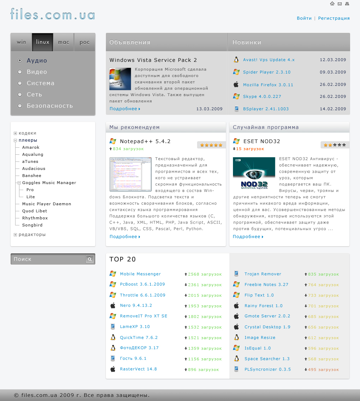The height and width of the screenshot is (401, 360).
Task: Click the Apple icon beside Rainy Forest 1.0
Action: coord(236,306)
